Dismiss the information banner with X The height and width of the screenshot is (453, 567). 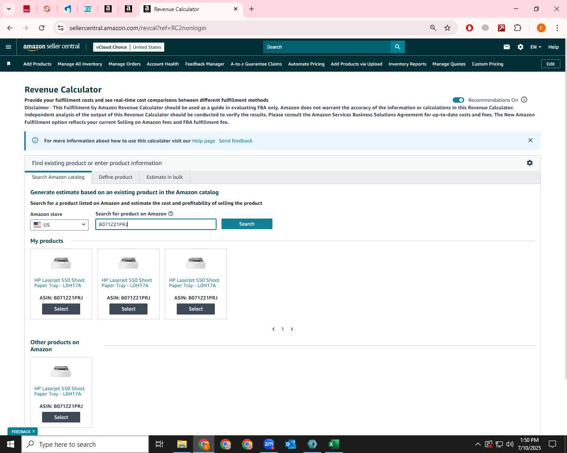[530, 140]
